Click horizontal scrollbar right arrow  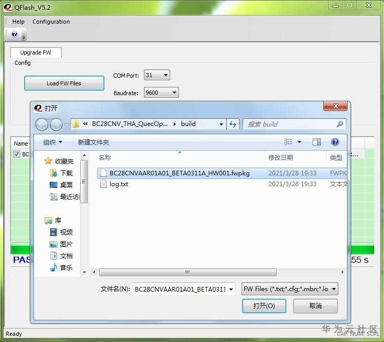tap(342, 272)
